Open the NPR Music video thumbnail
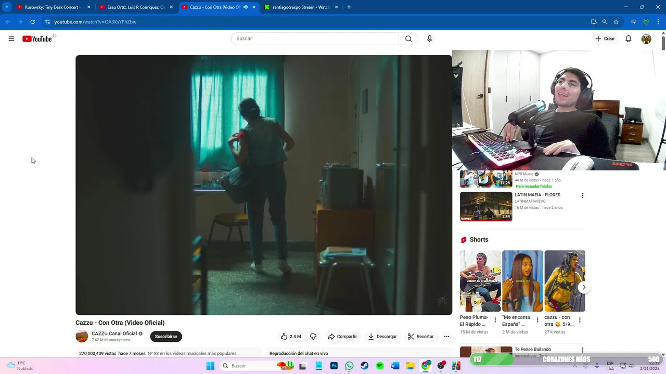Viewport: 666px width, 374px height. 486,179
